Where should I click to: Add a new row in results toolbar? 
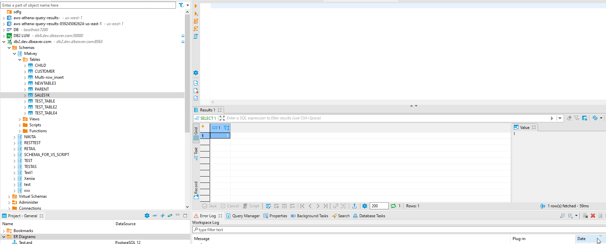(x=276, y=206)
